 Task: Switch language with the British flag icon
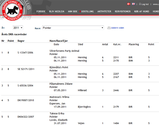(134, 4)
